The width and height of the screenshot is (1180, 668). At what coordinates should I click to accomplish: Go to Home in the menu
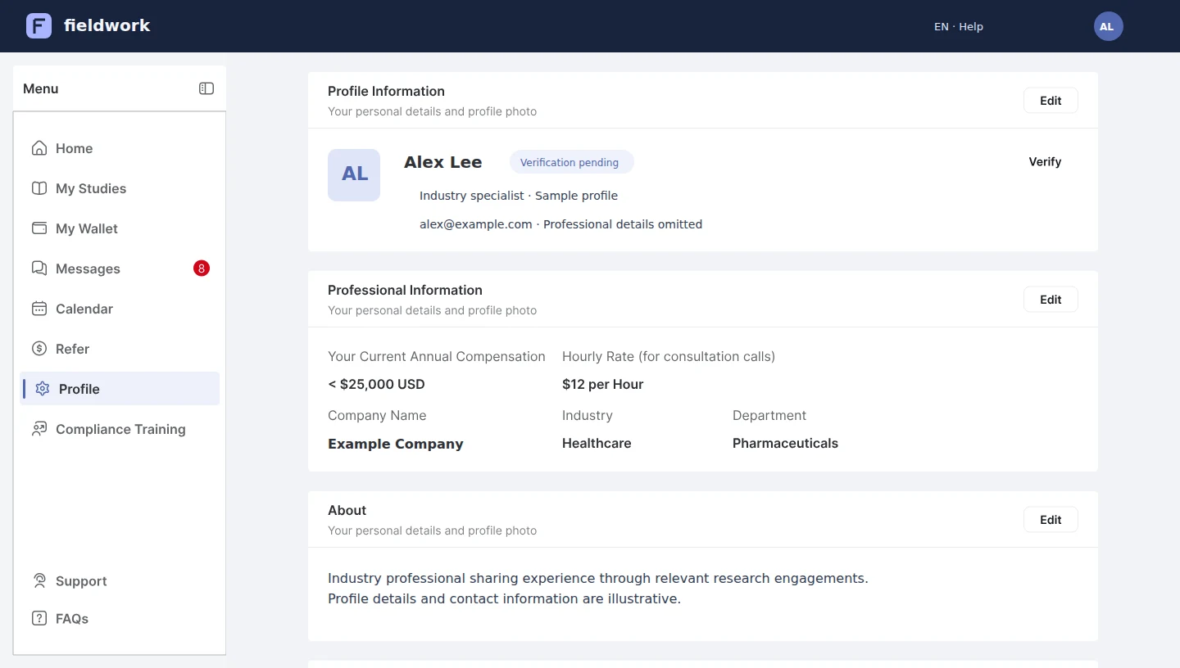[x=120, y=148]
